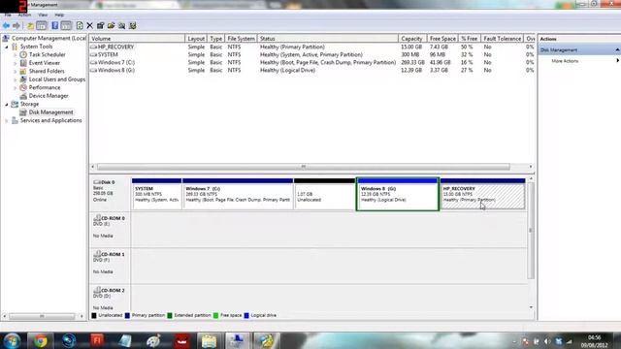
Task: Click the graphical disk view vertical scrollbar
Action: click(531, 231)
